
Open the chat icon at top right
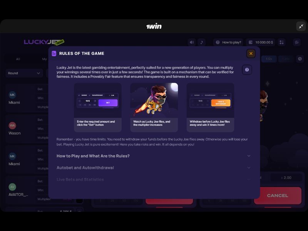pos(297,42)
